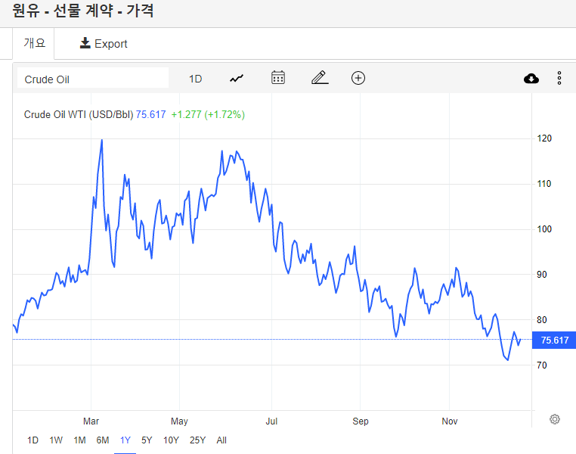Screen dimensions: 576x454
Task: Click the blue 75.617 value in legend
Action: click(150, 115)
